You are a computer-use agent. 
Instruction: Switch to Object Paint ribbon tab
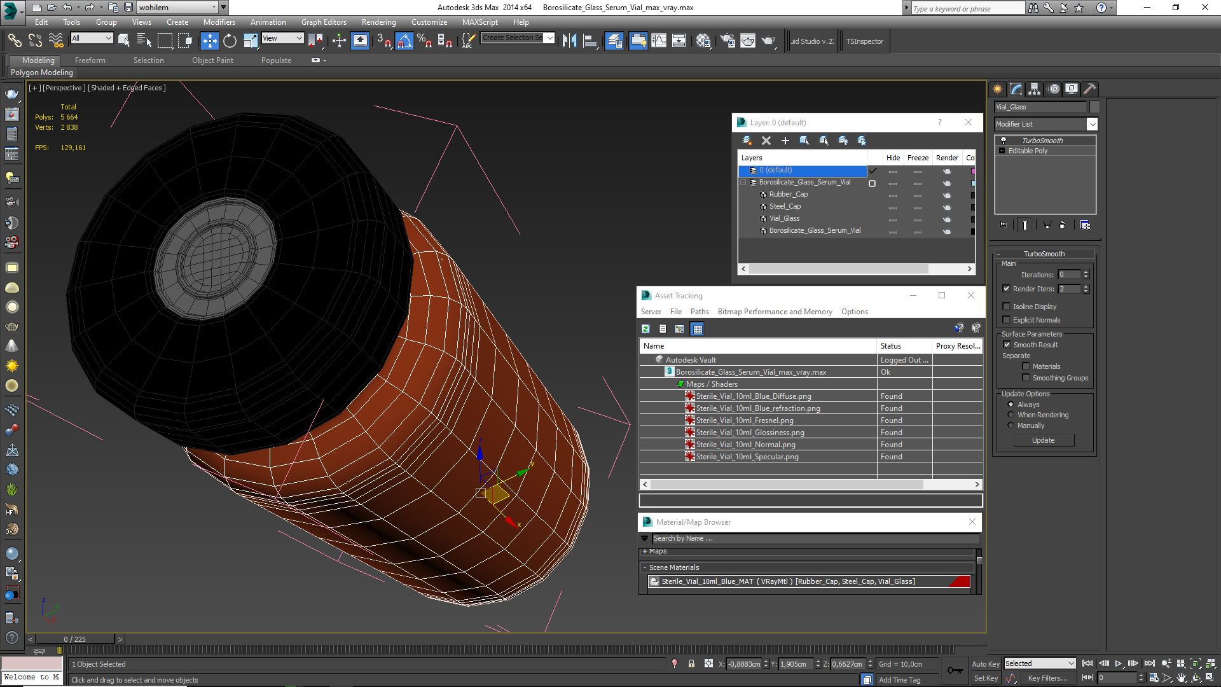pos(212,60)
